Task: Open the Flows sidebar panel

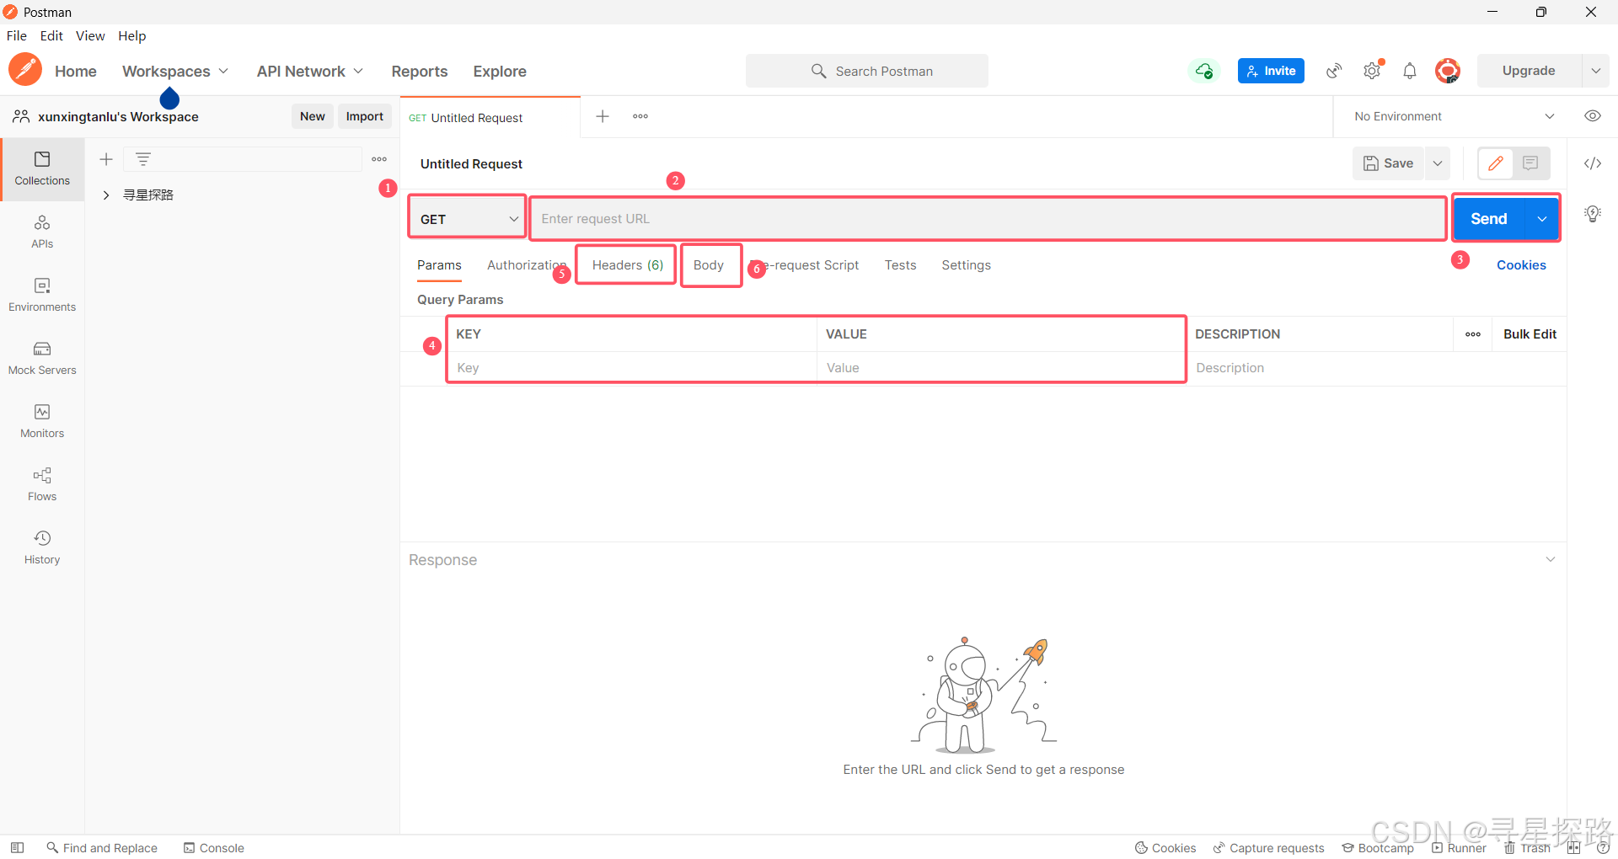Action: click(42, 484)
